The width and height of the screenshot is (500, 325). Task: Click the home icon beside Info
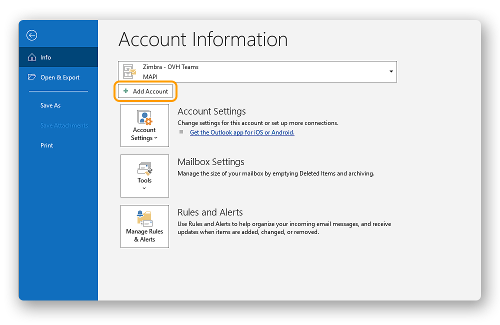tap(32, 57)
